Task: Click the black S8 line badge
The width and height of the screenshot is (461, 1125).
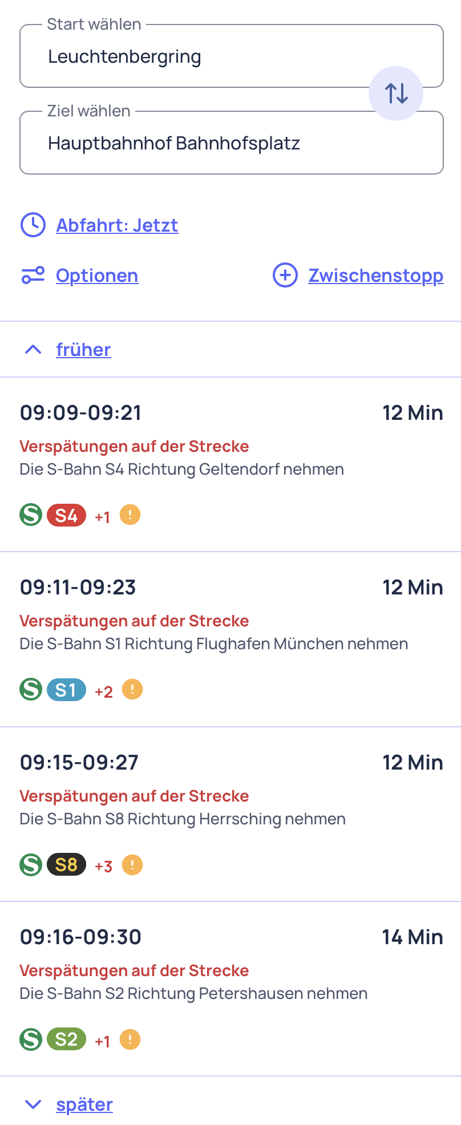Action: coord(66,865)
